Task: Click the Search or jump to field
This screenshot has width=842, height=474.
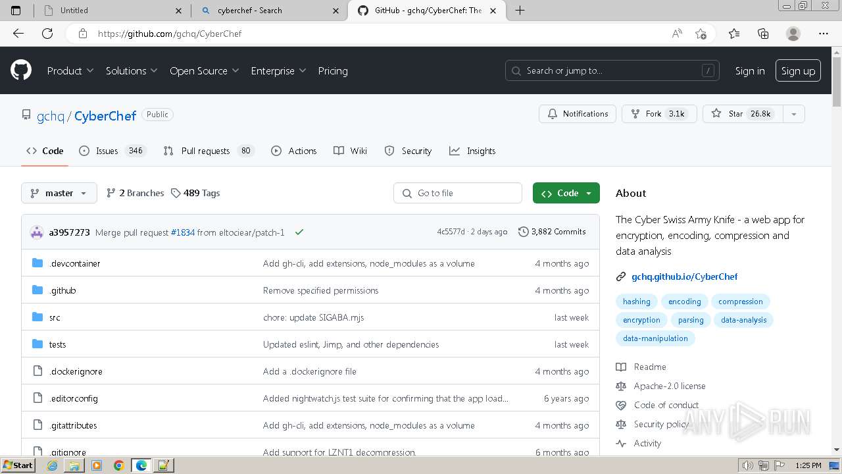Action: pyautogui.click(x=612, y=70)
